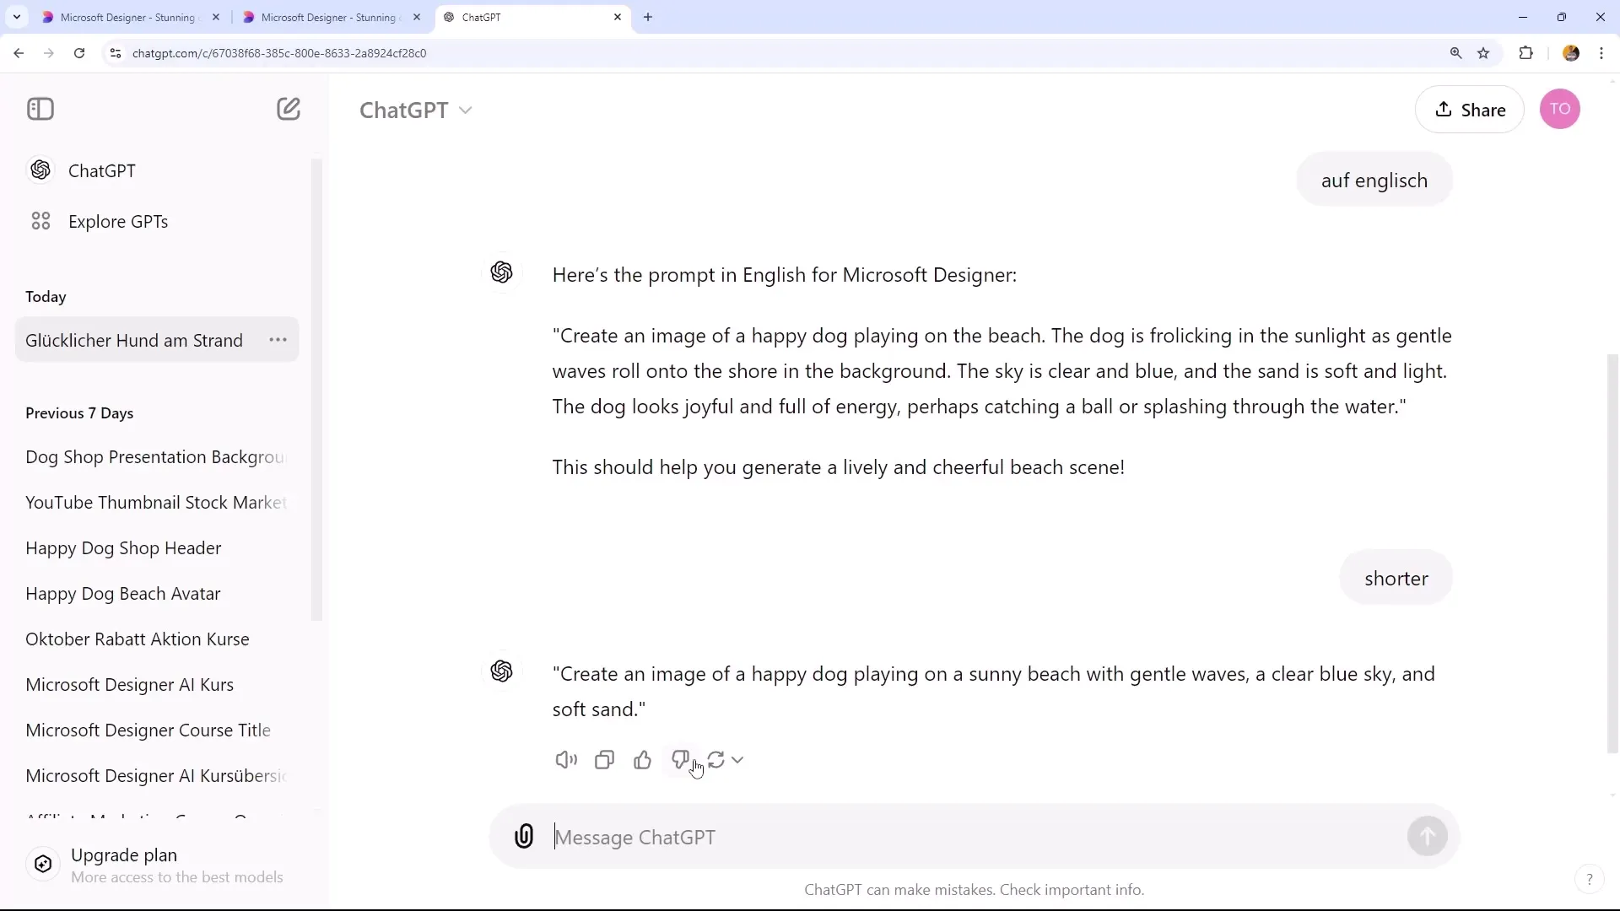Select 'Happy Dog Beach Avatar' chat history item

123,595
